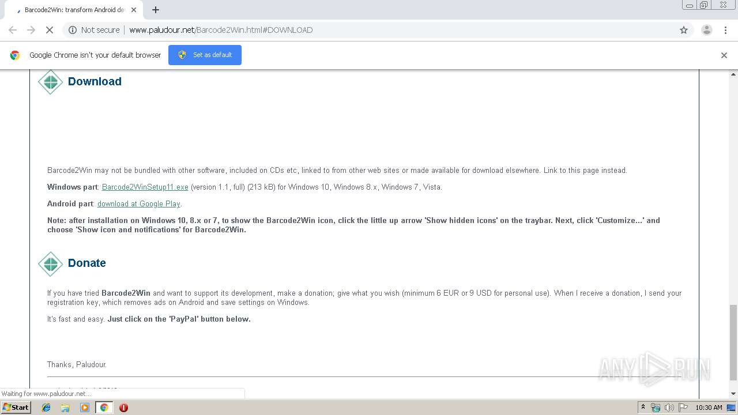Click the Android part label

tap(71, 204)
